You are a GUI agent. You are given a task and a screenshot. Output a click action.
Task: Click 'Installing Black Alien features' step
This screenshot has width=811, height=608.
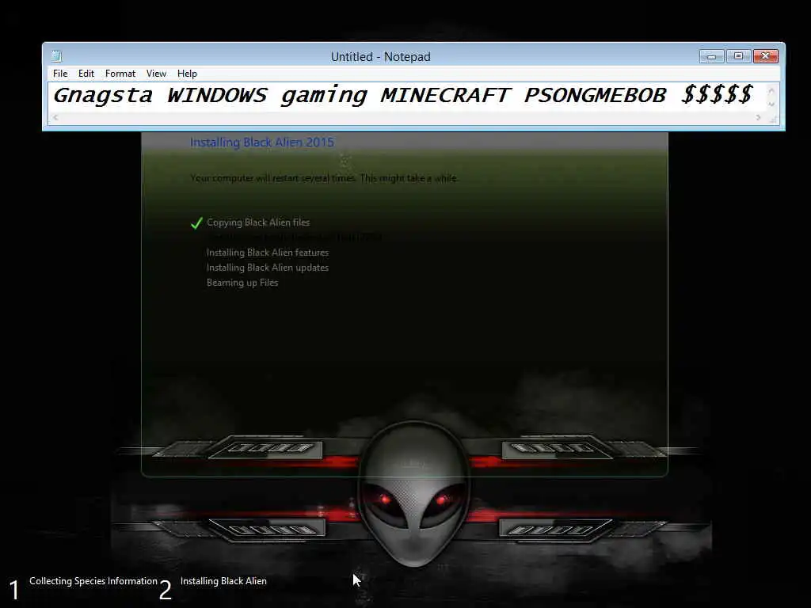click(x=268, y=253)
